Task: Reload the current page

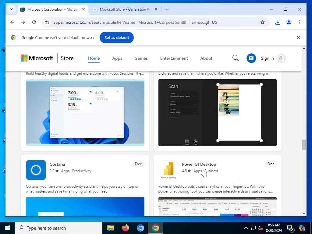Action: (34, 22)
